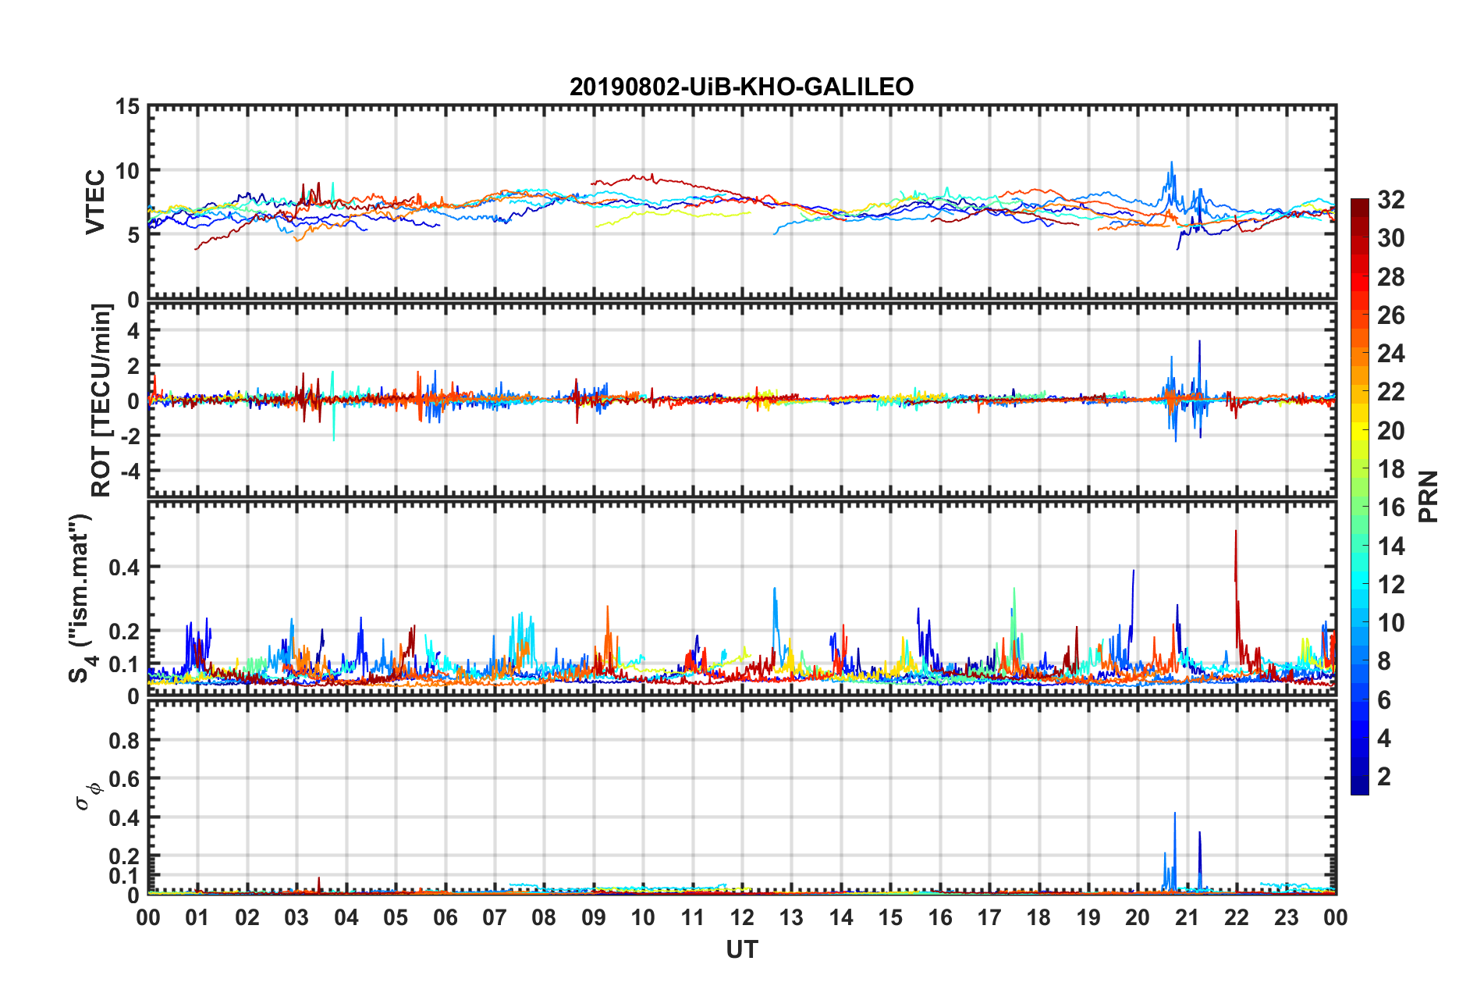Click the PRN colorbar label
Viewport: 1484px width, 993px height.
tap(1429, 496)
